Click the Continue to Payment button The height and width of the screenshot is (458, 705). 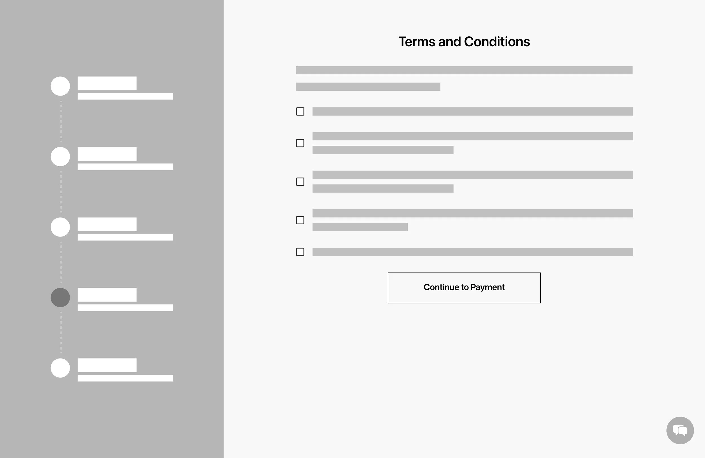tap(464, 288)
